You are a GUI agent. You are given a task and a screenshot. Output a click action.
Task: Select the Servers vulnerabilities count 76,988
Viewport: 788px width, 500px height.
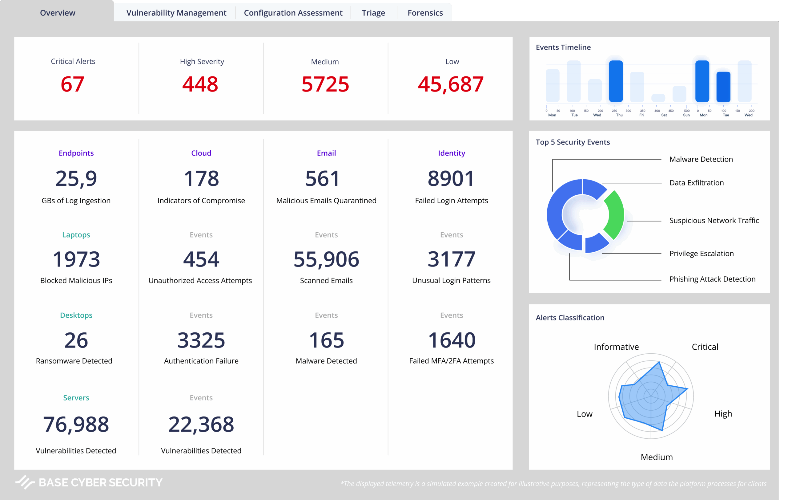(76, 424)
